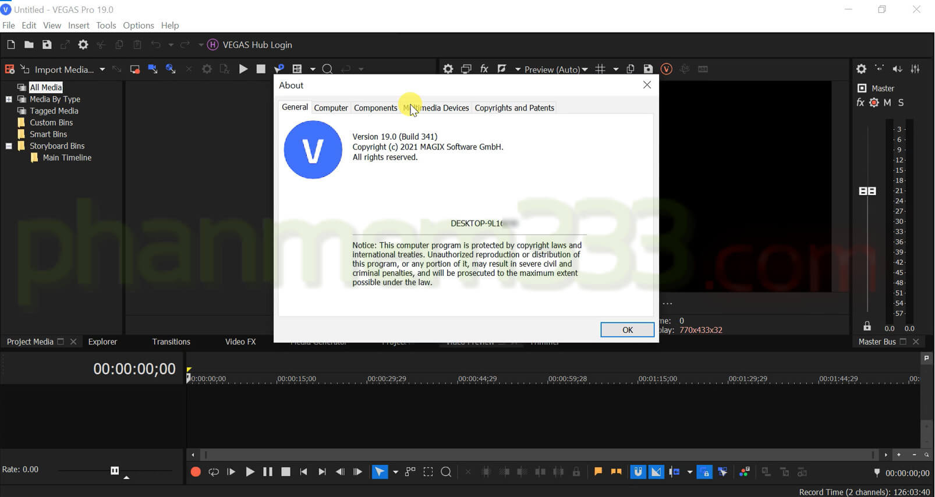Select All Media in the media tree

45,87
